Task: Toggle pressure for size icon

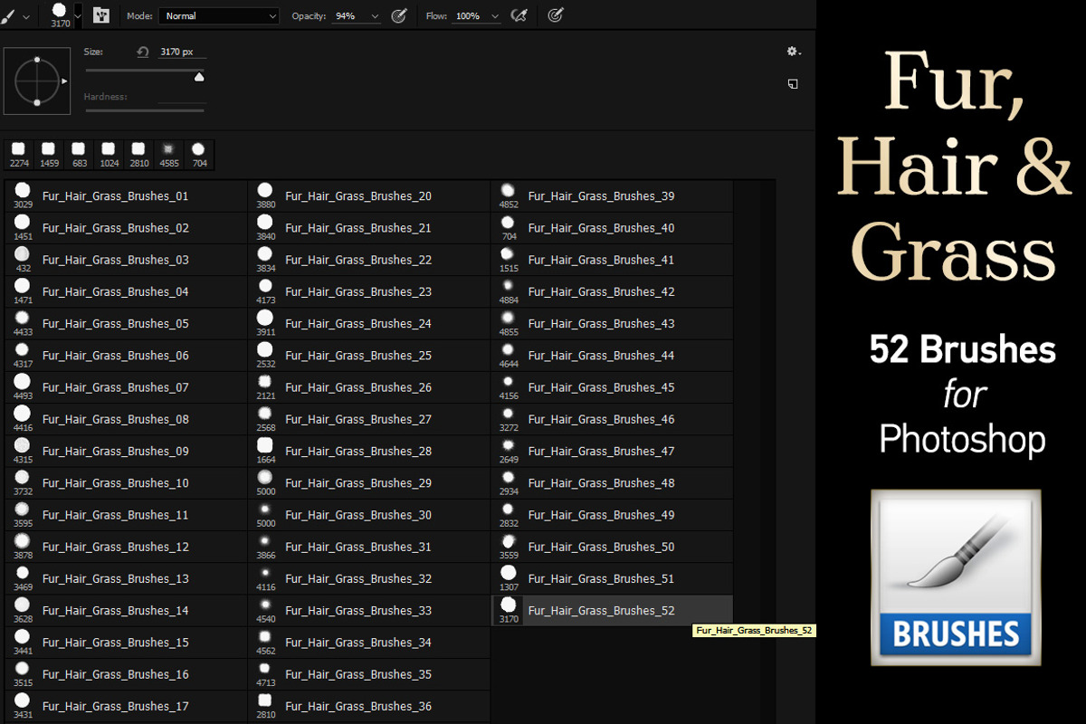Action: [556, 15]
